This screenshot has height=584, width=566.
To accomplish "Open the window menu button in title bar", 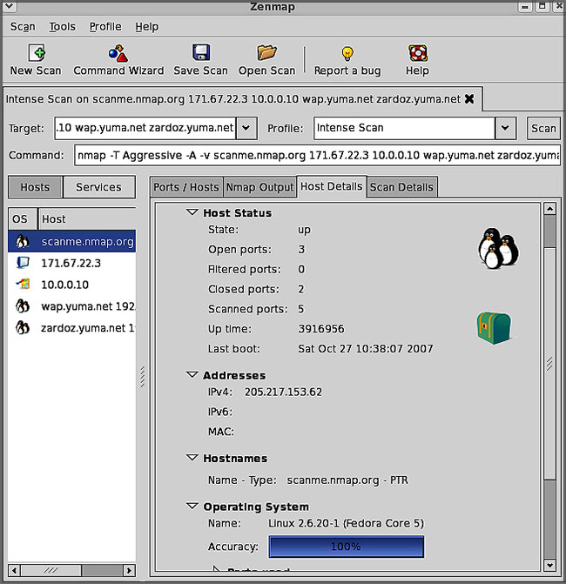I will pos(8,6).
